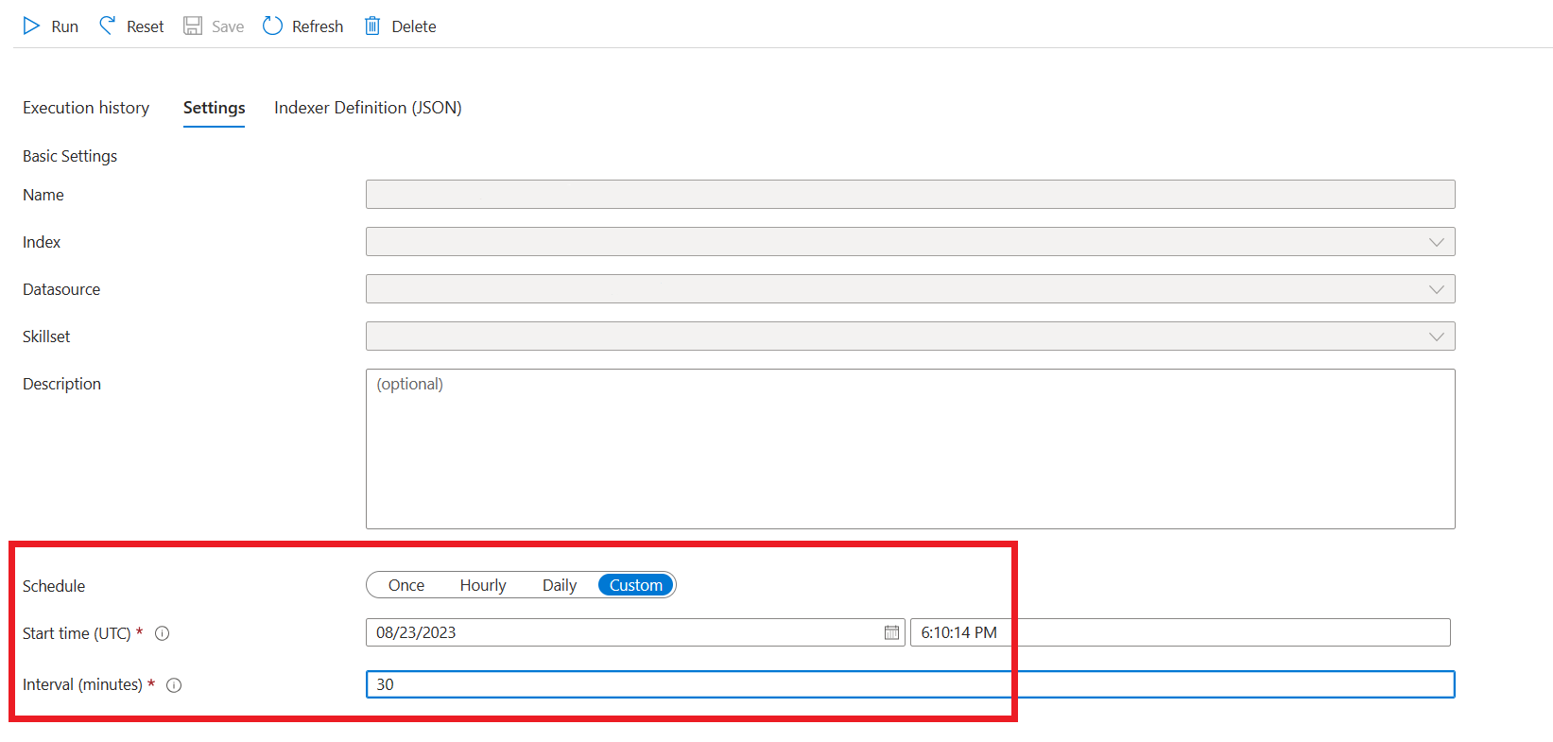
Task: Click the Refresh circular arrow icon
Action: [x=272, y=26]
